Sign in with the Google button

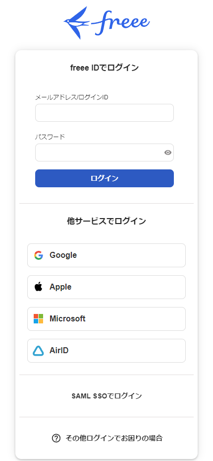[106, 255]
